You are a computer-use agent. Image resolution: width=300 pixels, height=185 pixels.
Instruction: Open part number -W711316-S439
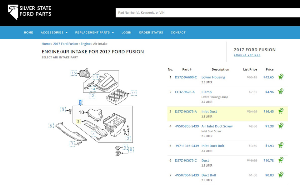pyautogui.click(x=187, y=146)
